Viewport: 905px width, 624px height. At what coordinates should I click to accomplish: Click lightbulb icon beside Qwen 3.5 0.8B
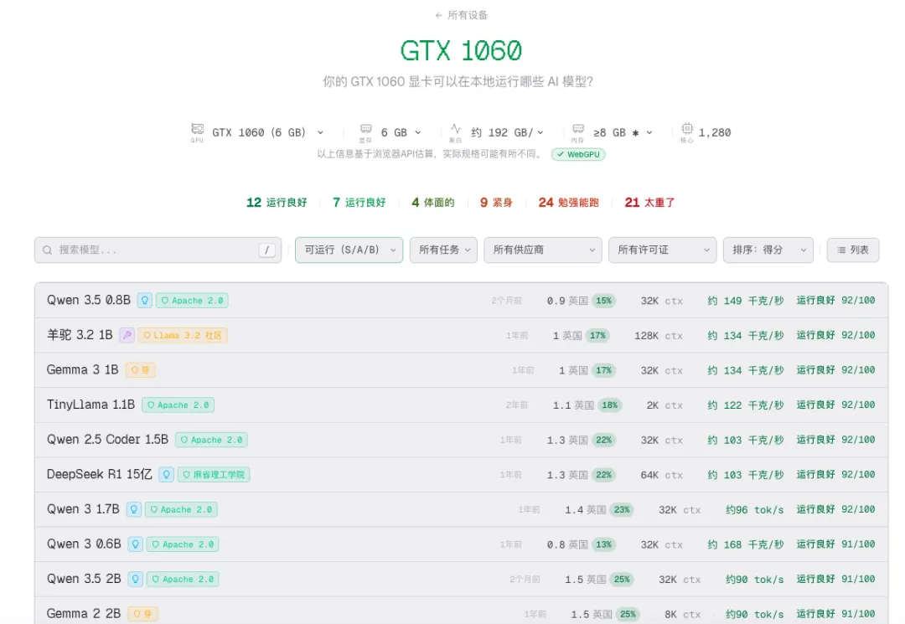point(145,301)
